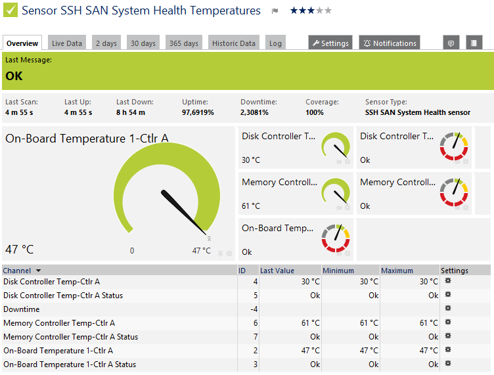Open gear settings for Memory Controller Temp-Ctlr A Status row

point(448,336)
